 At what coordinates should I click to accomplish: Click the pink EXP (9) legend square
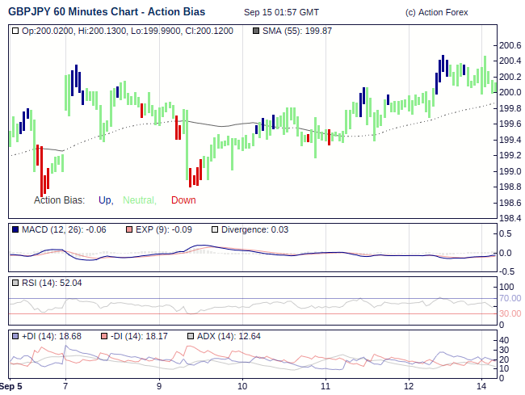tap(129, 230)
